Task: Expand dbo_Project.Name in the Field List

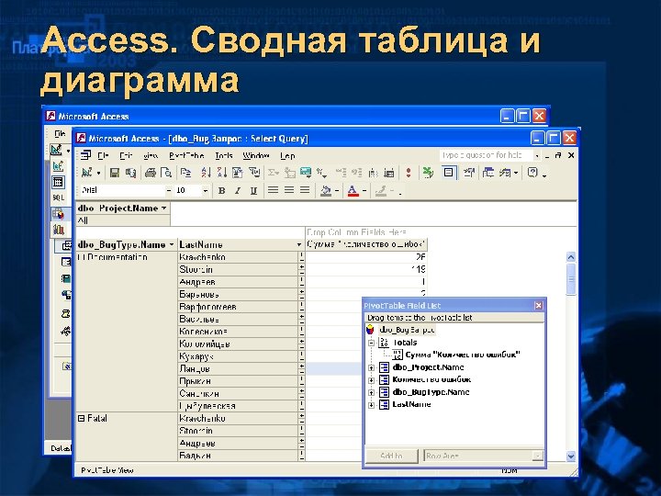Action: (372, 367)
